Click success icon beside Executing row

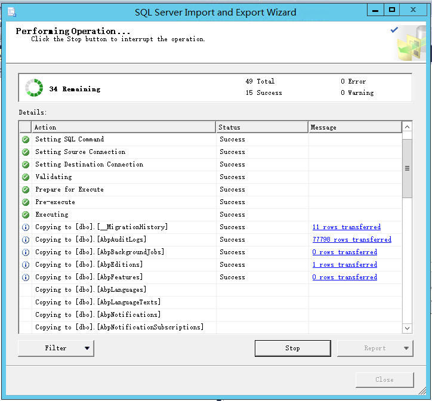click(26, 214)
